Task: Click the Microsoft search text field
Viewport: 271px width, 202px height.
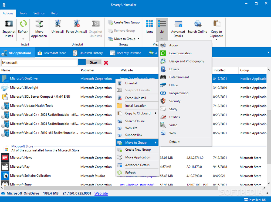Action: point(39,63)
